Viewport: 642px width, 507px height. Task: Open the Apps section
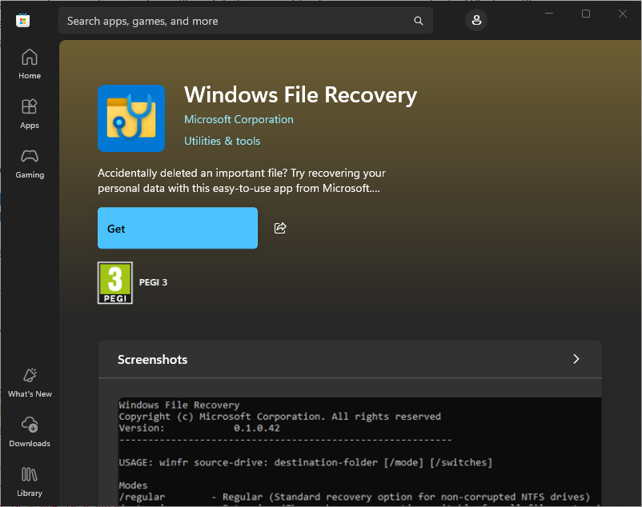[30, 114]
